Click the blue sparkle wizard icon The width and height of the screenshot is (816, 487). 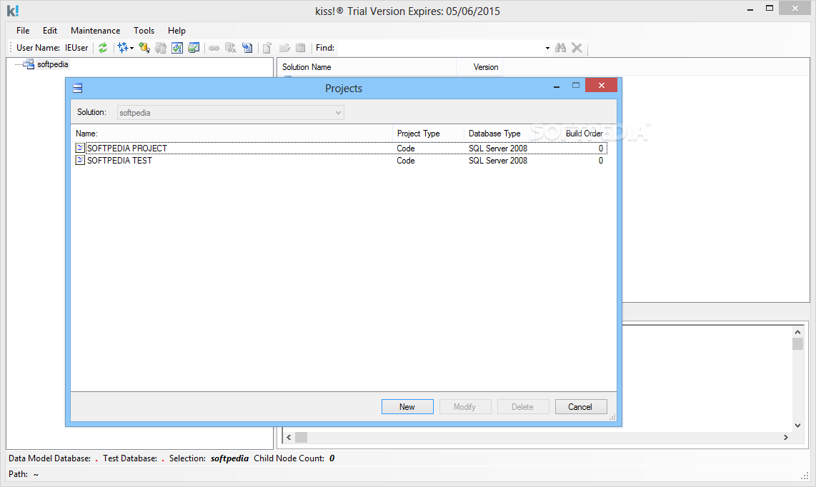tap(122, 48)
